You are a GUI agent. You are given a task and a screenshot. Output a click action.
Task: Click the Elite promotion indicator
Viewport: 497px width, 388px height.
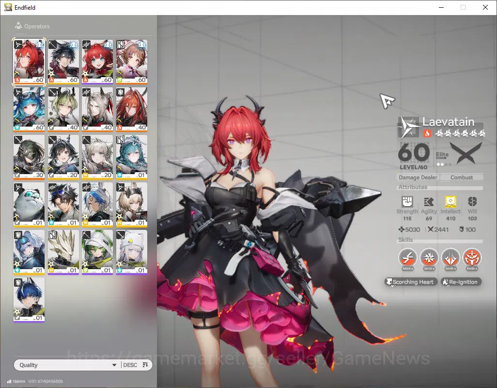443,159
